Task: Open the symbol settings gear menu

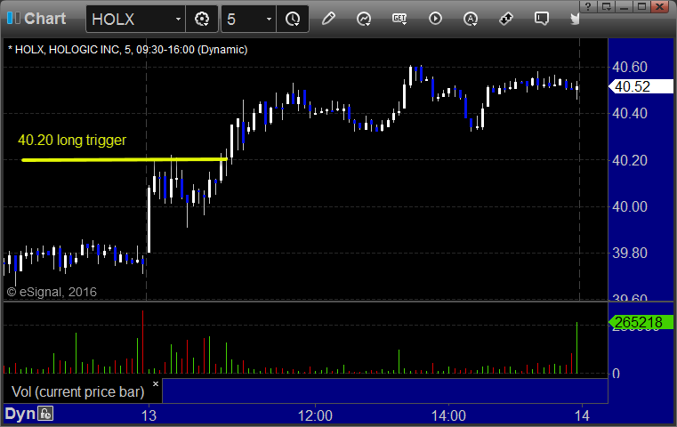Action: point(202,19)
